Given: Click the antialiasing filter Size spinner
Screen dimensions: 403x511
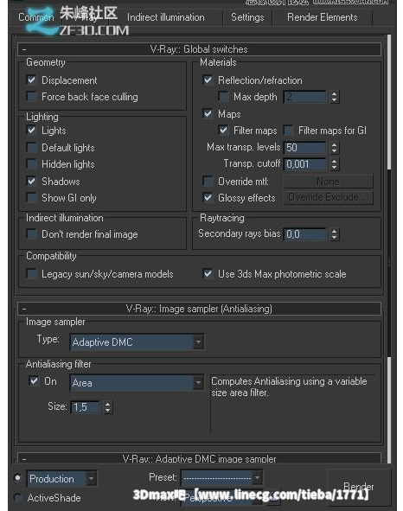Looking at the screenshot, I should point(108,407).
